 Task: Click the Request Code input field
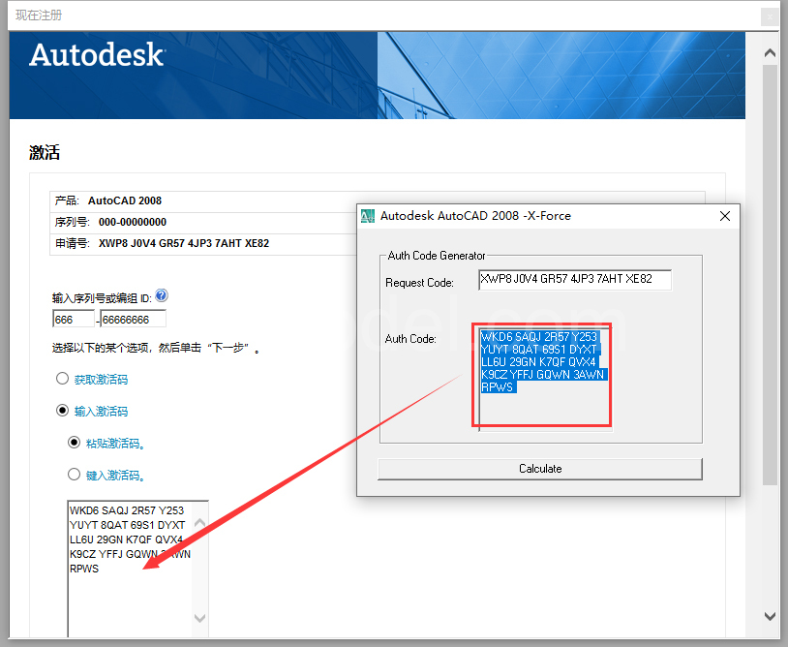(575, 280)
